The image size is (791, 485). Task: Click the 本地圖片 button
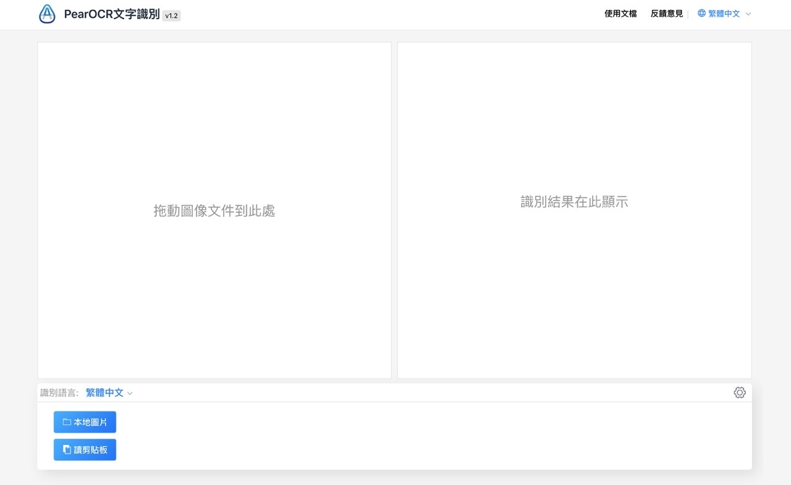click(85, 422)
